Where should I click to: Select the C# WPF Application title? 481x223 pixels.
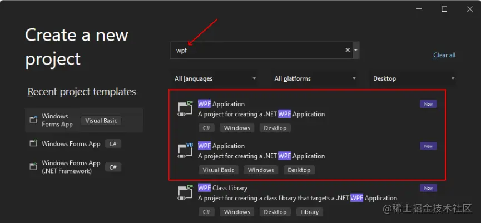click(x=221, y=104)
